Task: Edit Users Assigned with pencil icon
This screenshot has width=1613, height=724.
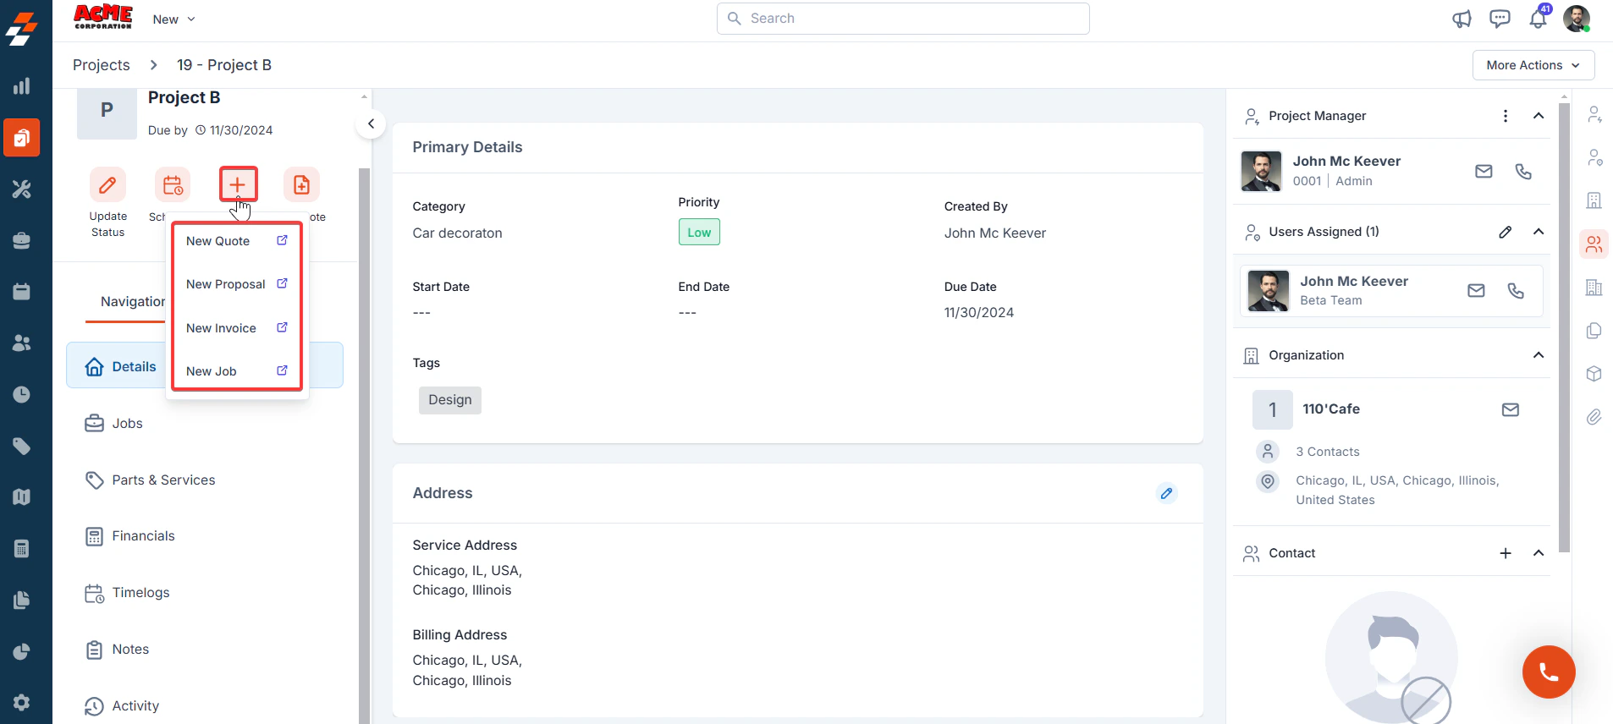Action: click(x=1505, y=232)
